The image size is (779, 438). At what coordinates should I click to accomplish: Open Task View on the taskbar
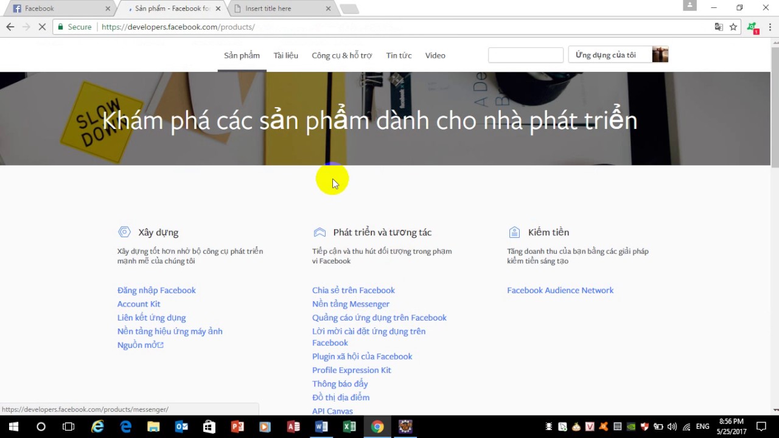(68, 426)
